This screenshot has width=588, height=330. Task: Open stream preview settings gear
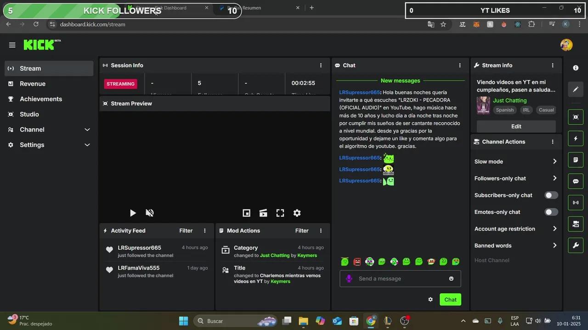point(297,213)
